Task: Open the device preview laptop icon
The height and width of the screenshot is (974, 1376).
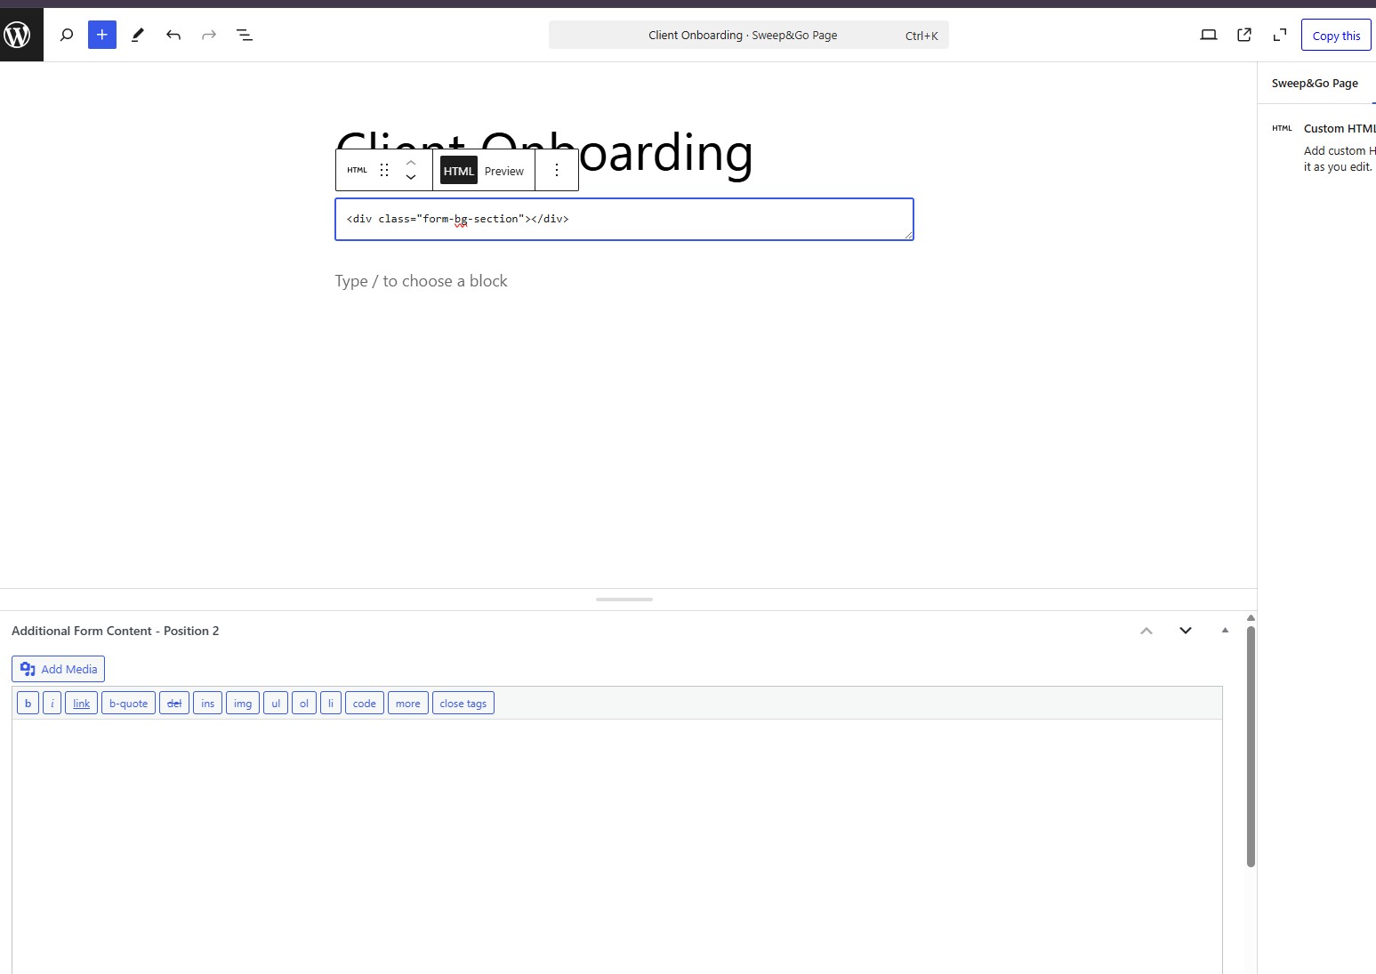Action: tap(1209, 36)
